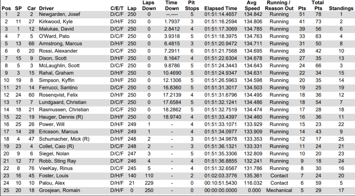
Task: Click the Laps Down column header
Action: coord(149,6)
